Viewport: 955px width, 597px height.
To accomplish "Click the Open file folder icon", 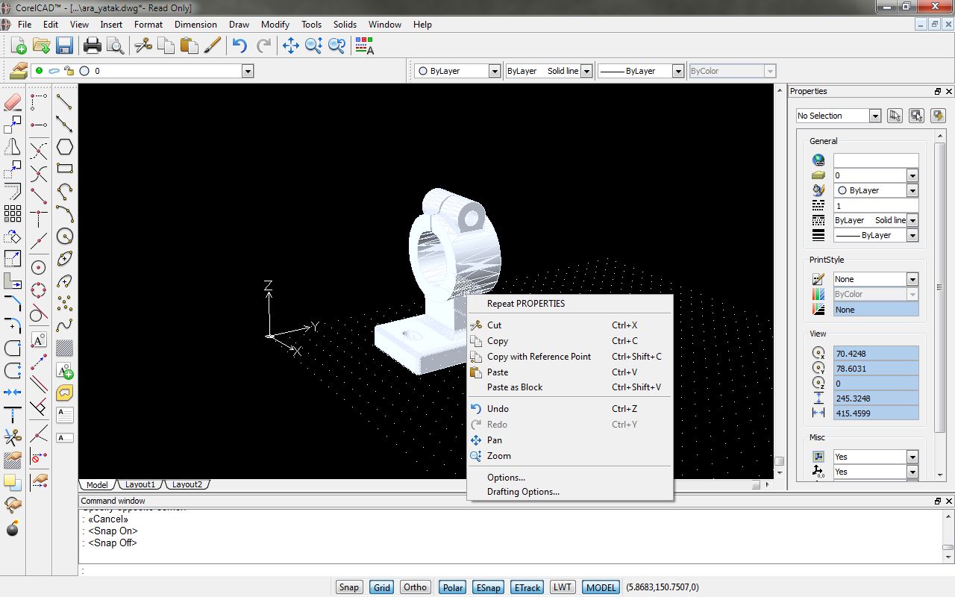I will 41,46.
